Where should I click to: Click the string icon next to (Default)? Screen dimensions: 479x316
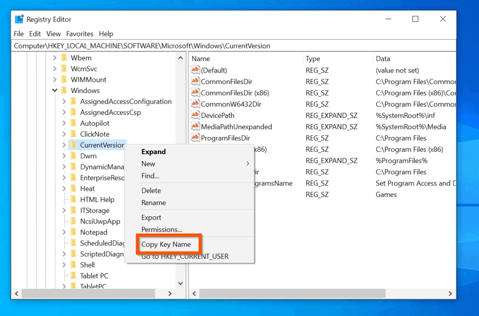pyautogui.click(x=195, y=70)
